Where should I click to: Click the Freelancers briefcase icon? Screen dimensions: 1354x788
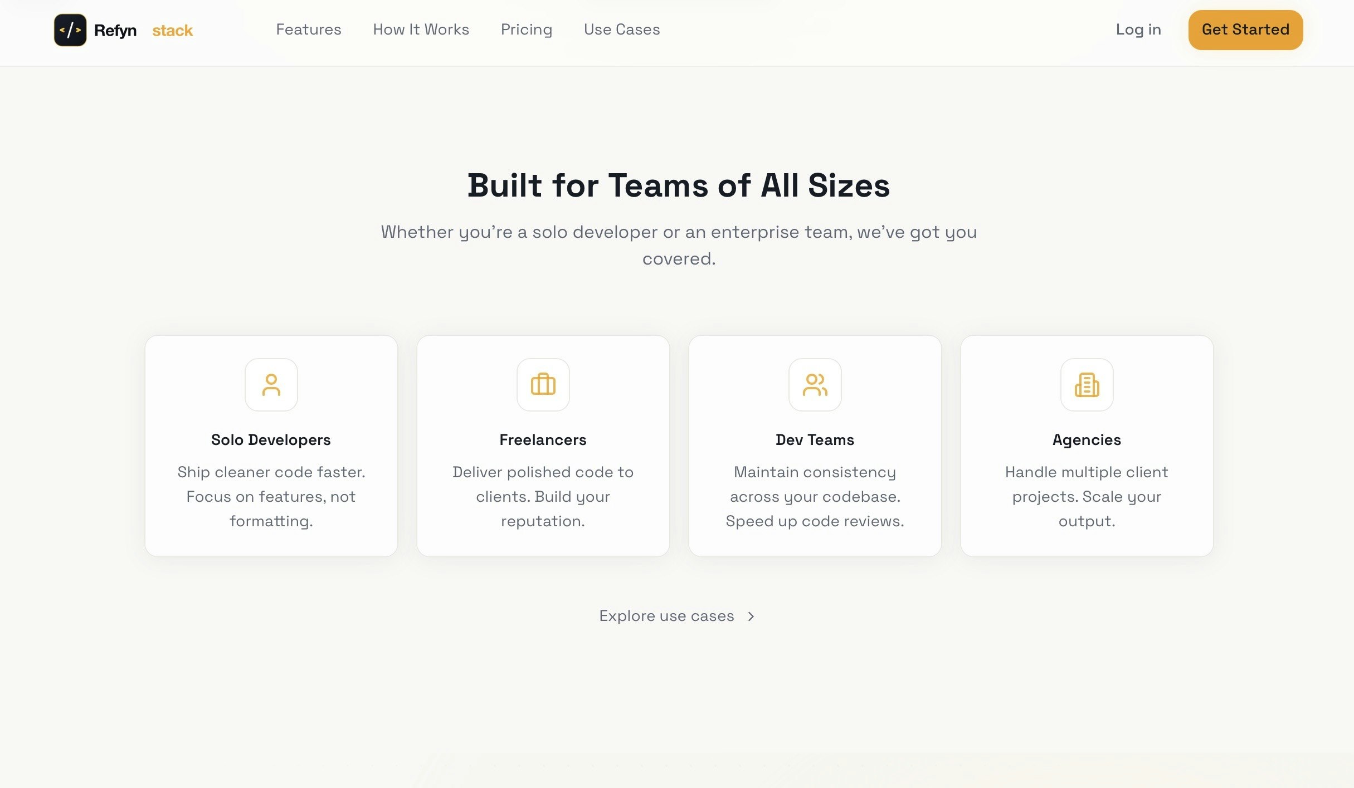(x=543, y=385)
